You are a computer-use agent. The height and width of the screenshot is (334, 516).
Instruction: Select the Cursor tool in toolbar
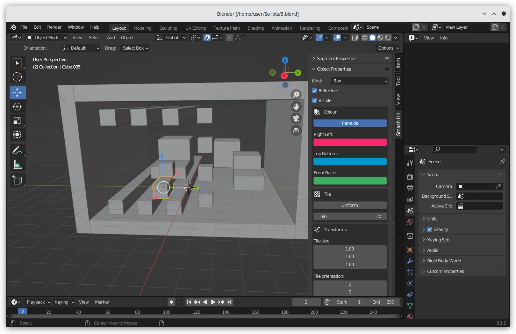point(17,77)
